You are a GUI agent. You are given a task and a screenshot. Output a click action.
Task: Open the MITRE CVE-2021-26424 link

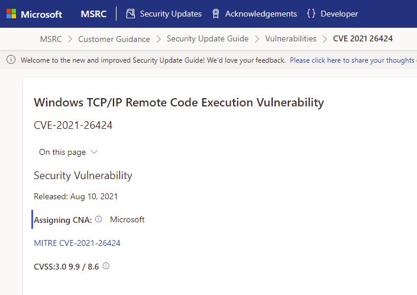(77, 243)
